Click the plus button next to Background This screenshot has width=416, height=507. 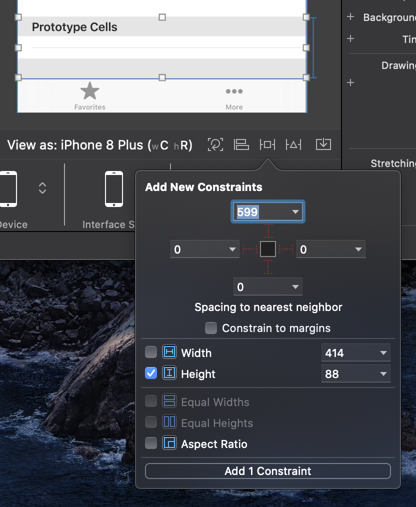[x=350, y=16]
